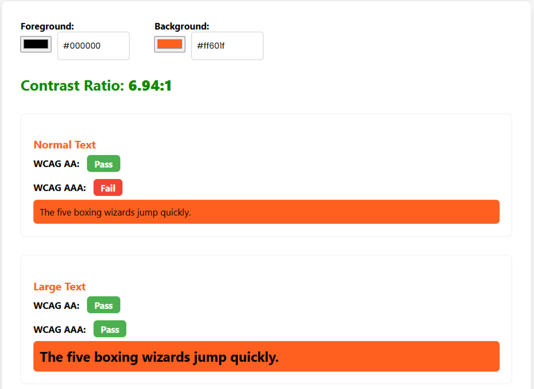Click the Pass badge for Large Text AA
This screenshot has height=389, width=534.
103,306
